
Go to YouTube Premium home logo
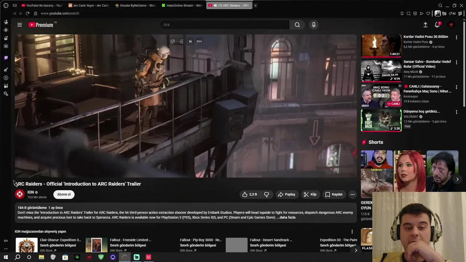(x=41, y=25)
